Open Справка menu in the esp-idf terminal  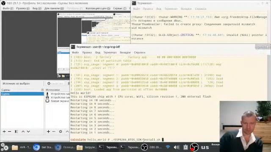(x=139, y=52)
